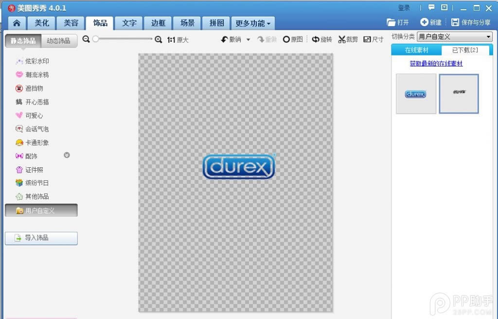Open the 潮流涂鸦 category
Screen dimensions: 498x319
[33, 75]
